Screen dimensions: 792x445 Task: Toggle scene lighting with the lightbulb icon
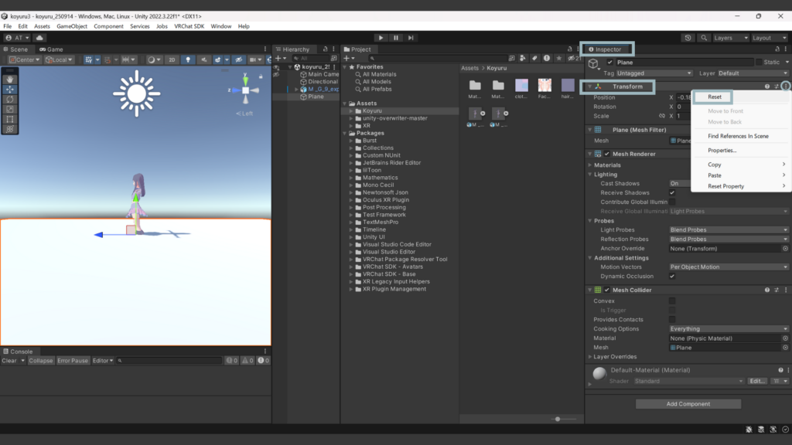coord(189,59)
